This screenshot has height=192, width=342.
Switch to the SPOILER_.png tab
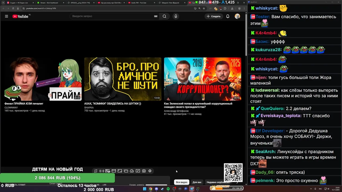click(81, 3)
